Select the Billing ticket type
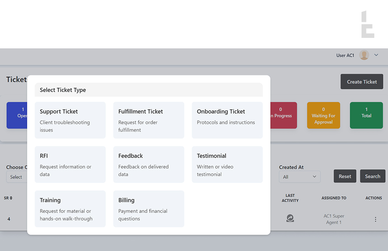 click(148, 209)
